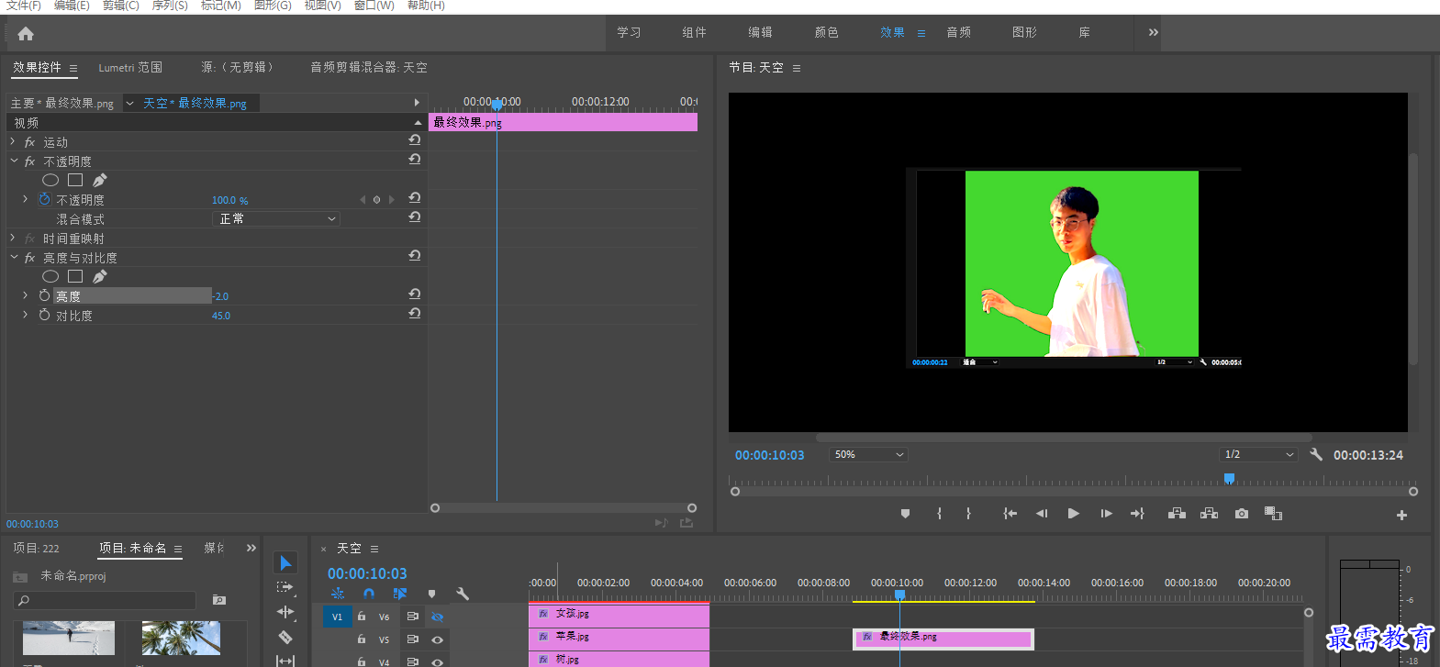
Task: Collapse the 亮度与对比度 effect group
Action: pos(14,257)
